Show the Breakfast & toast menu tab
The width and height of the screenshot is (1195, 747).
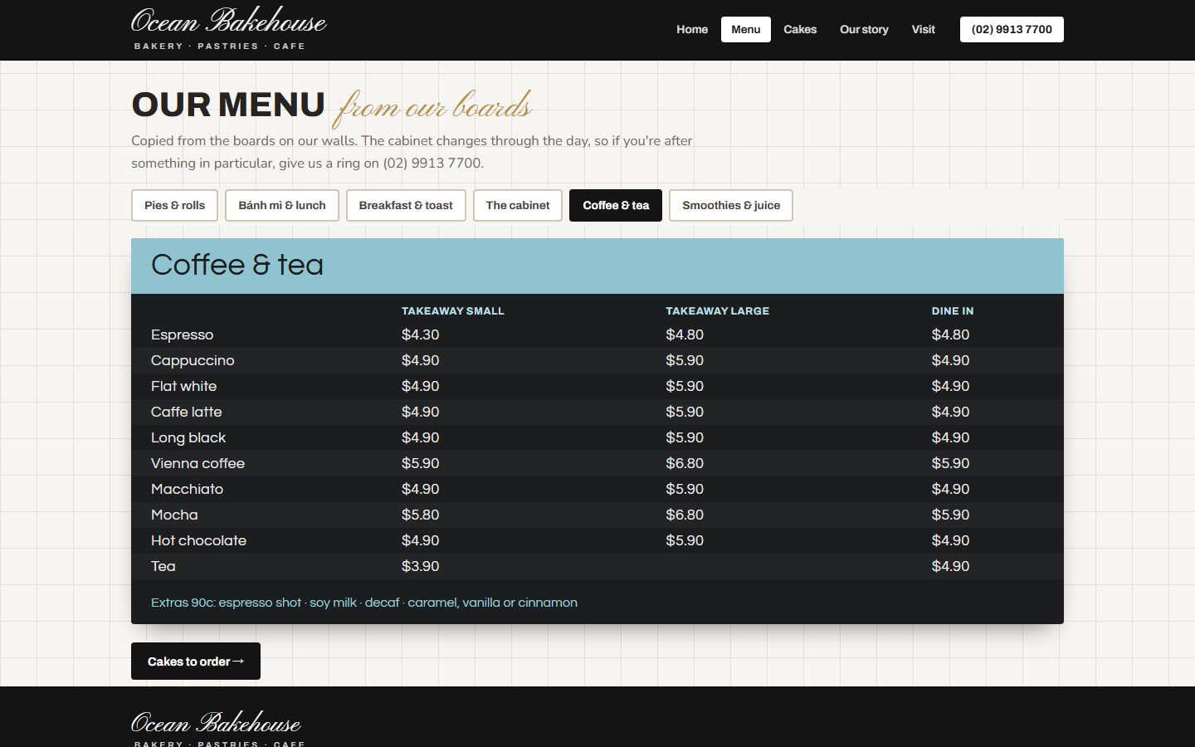coord(406,205)
